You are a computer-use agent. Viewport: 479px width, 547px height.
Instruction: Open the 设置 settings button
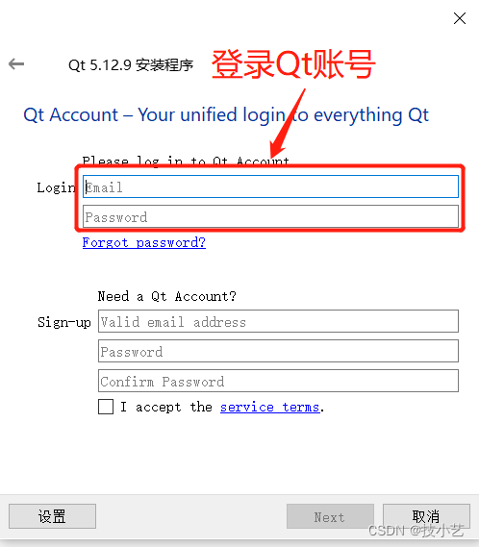(x=52, y=516)
